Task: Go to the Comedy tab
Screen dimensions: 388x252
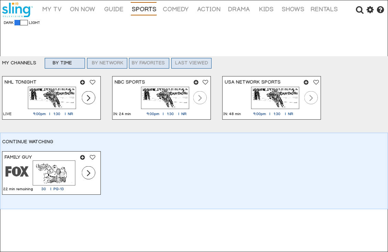Action: 176,9
